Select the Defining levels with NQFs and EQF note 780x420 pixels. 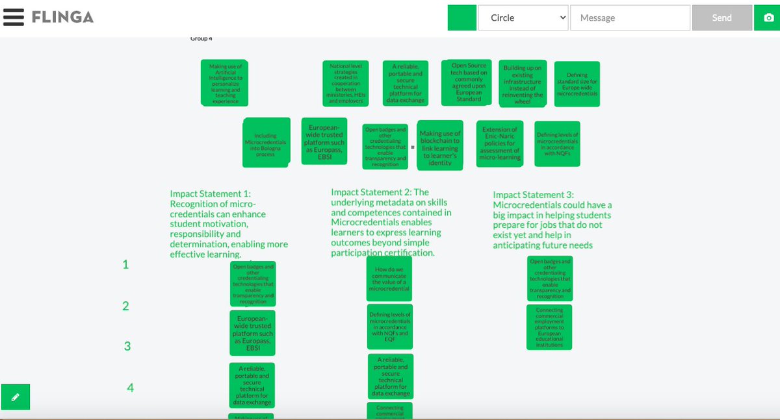[x=389, y=327]
